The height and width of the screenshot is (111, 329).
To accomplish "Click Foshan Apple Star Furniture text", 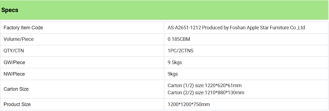I will click(x=259, y=28).
